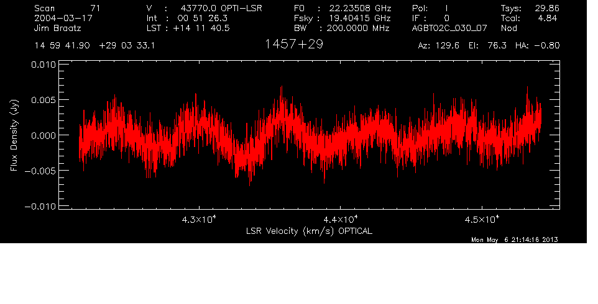Click the elevation value El: 76.3
The image size is (598, 304).
pyautogui.click(x=488, y=46)
